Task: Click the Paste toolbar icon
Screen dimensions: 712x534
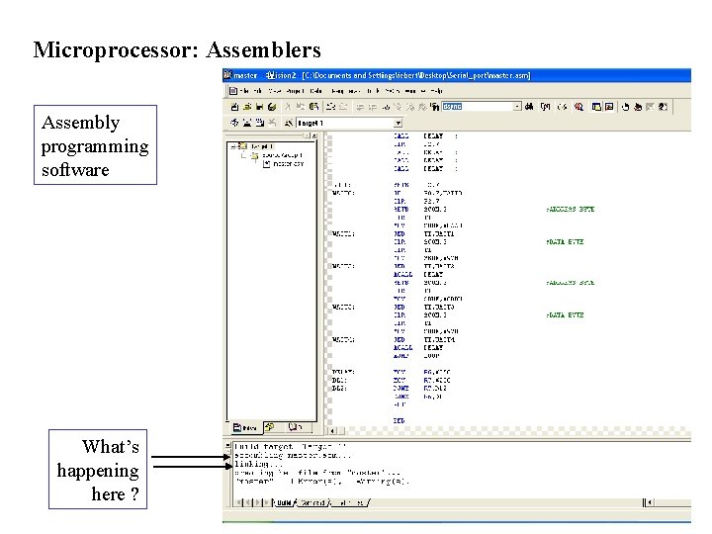Action: (313, 107)
